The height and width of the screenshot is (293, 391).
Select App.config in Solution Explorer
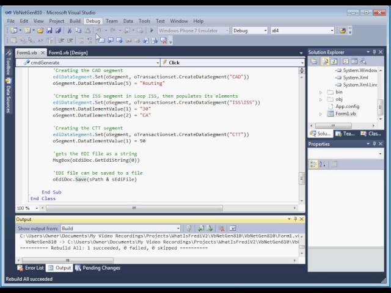(347, 106)
